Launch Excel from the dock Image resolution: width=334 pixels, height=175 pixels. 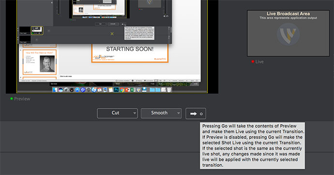point(133,90)
